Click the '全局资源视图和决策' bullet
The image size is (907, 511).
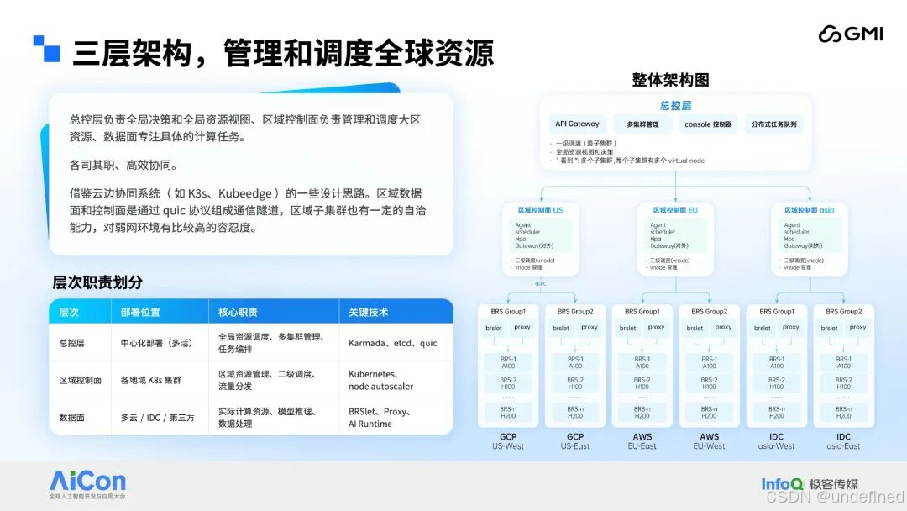(585, 151)
